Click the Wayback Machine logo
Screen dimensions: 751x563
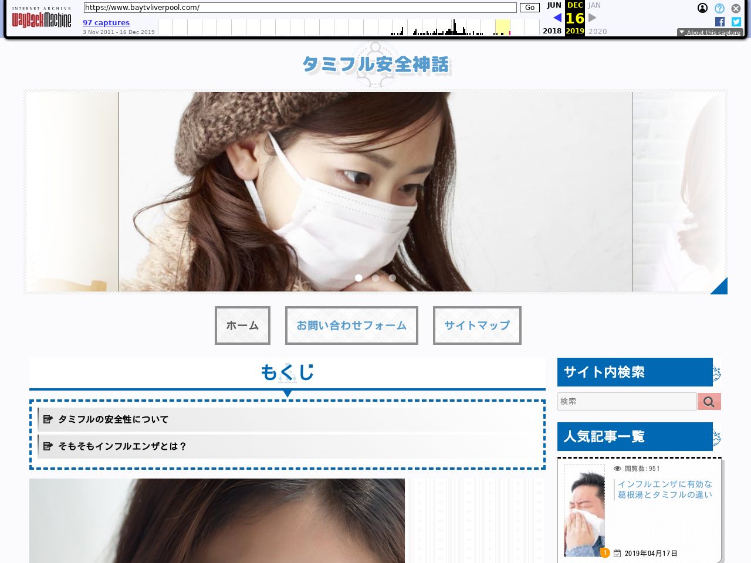pos(41,19)
